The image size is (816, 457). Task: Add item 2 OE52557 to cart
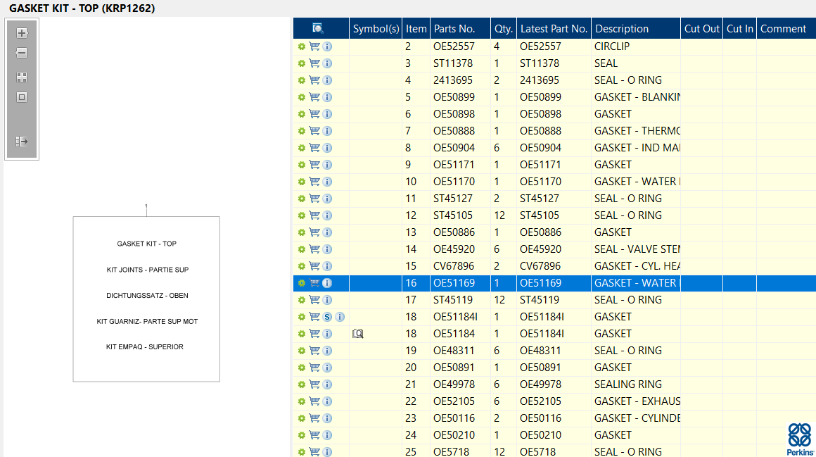click(x=314, y=46)
